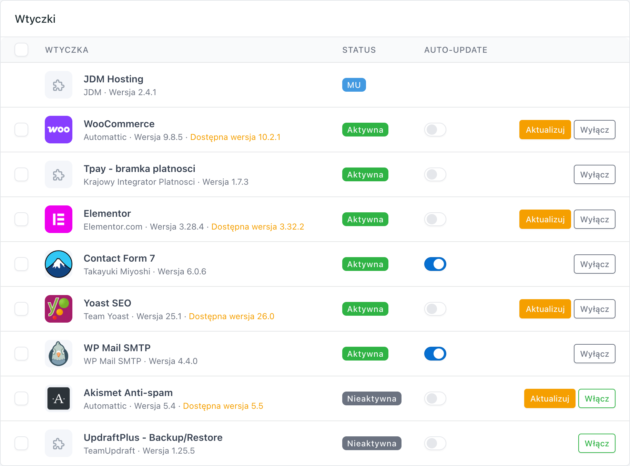The height and width of the screenshot is (466, 630).
Task: Click the UpdraftPlus placeholder puzzle icon
Action: (59, 443)
